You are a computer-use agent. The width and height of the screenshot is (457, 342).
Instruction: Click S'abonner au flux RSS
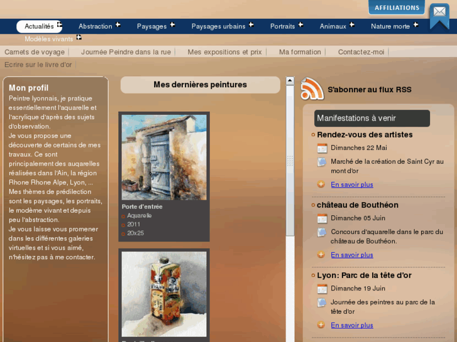point(369,89)
